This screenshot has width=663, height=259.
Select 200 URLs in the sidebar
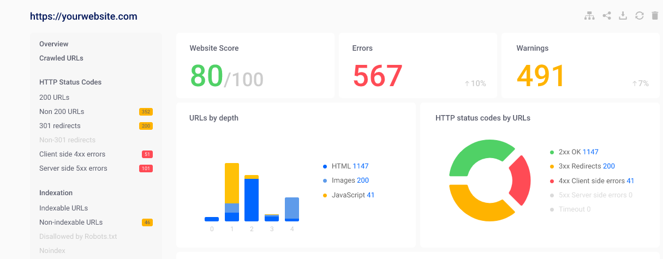coord(54,98)
